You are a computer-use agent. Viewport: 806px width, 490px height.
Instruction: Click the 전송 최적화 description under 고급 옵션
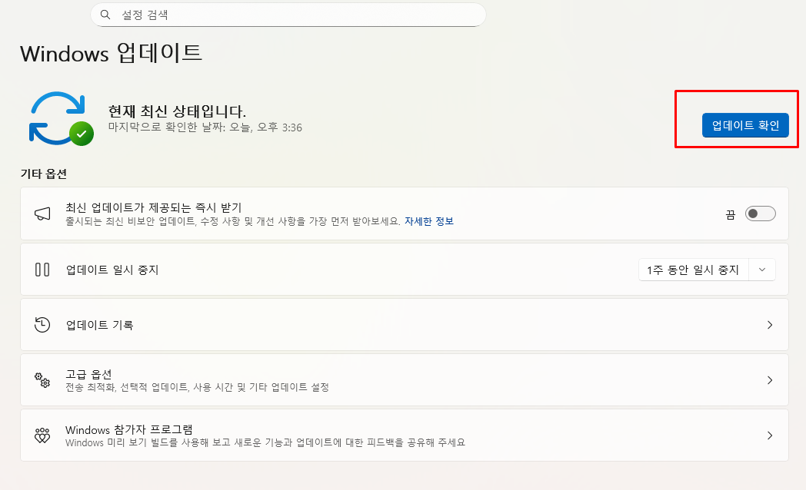click(198, 387)
